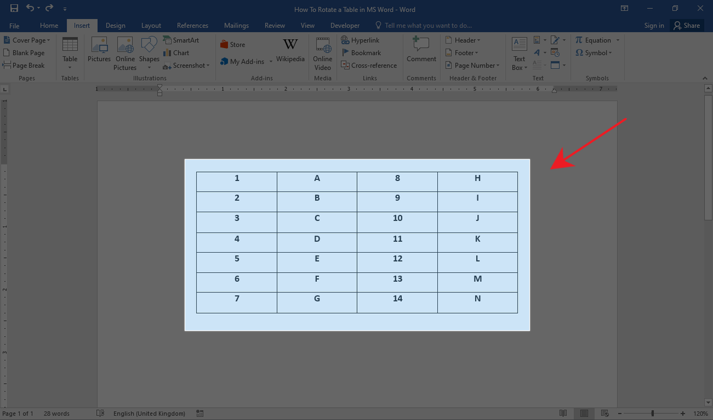Insert Date and Time
Viewport: 713px width, 420px height.
point(555,53)
